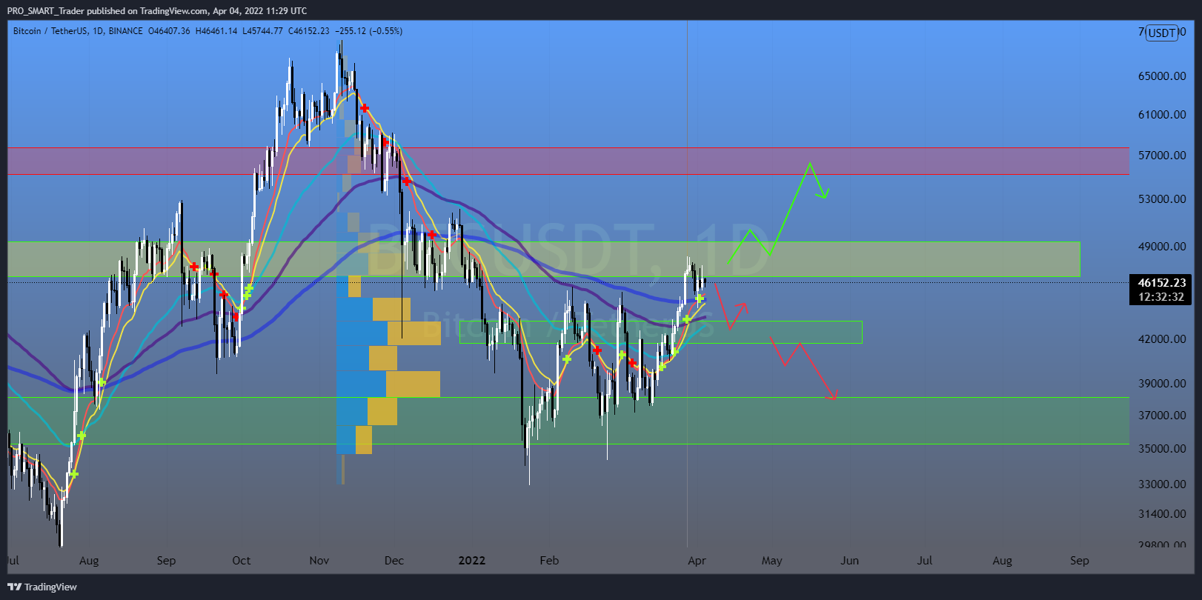Viewport: 1202px width, 600px height.
Task: Click the 37000.00 price axis label
Action: click(1162, 415)
